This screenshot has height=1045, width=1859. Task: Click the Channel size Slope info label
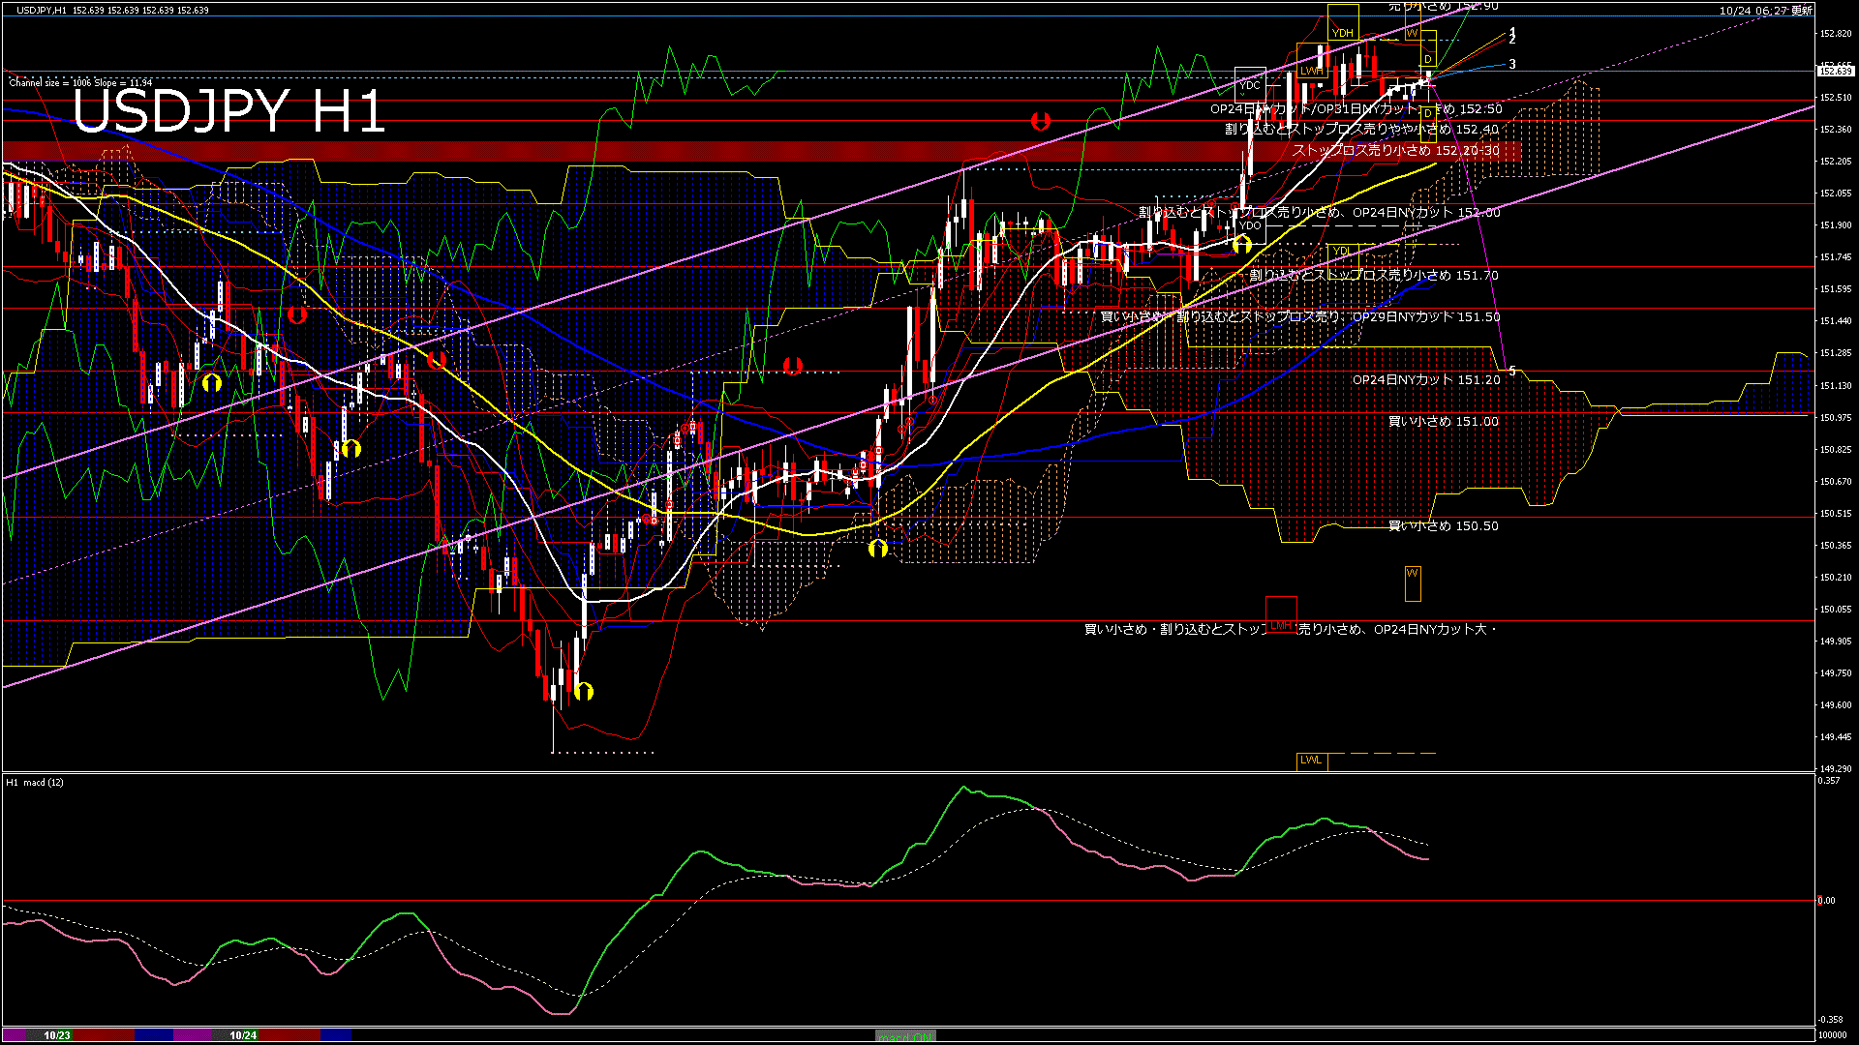[80, 82]
